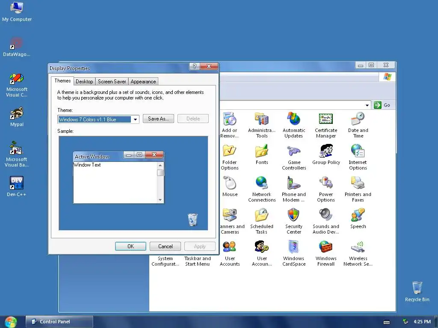Select Recycle Bin on desktop
Screen dimensions: 438x328
tap(417, 291)
